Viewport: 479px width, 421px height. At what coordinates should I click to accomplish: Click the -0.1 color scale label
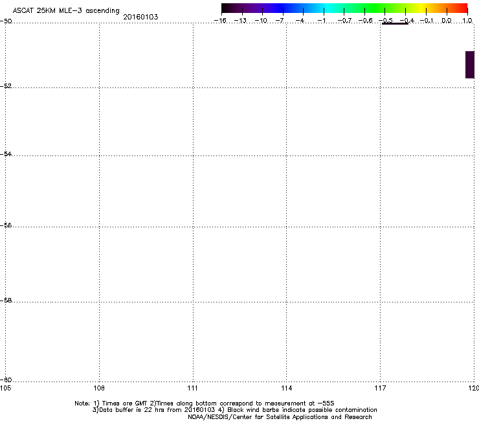point(427,21)
